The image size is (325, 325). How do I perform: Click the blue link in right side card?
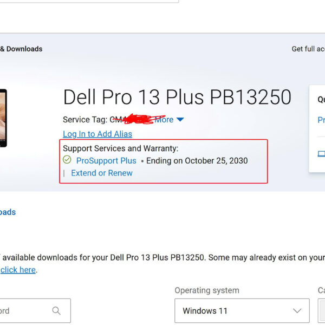point(321,120)
